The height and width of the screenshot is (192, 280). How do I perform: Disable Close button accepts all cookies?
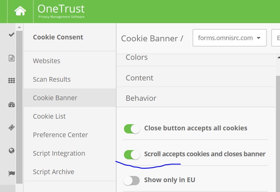pyautogui.click(x=132, y=129)
